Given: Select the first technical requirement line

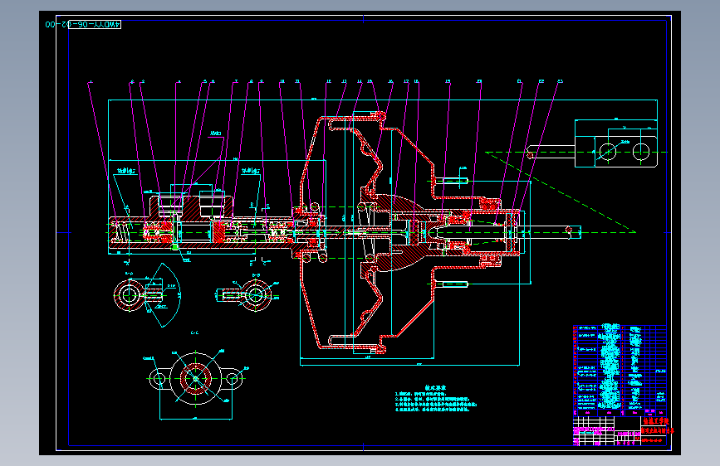Looking at the screenshot, I should 420,394.
